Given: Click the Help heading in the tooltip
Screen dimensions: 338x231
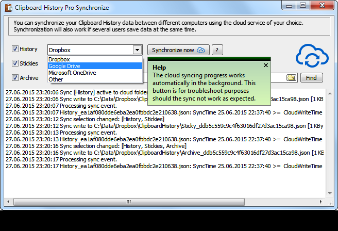Looking at the screenshot, I should (159, 68).
